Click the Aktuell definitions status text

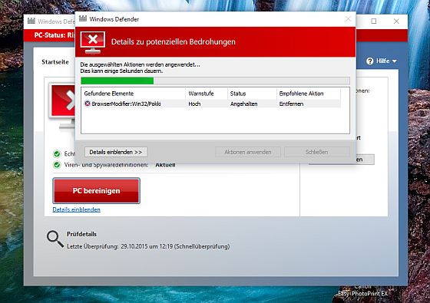(x=165, y=165)
